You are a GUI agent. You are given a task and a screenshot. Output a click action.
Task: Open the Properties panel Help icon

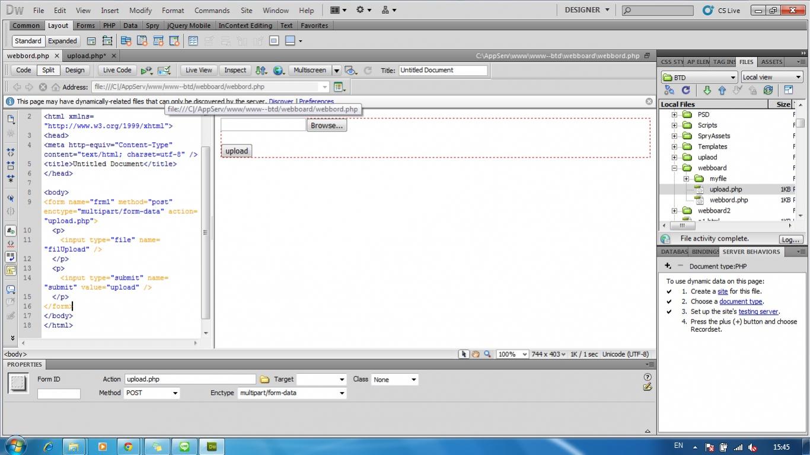click(648, 377)
